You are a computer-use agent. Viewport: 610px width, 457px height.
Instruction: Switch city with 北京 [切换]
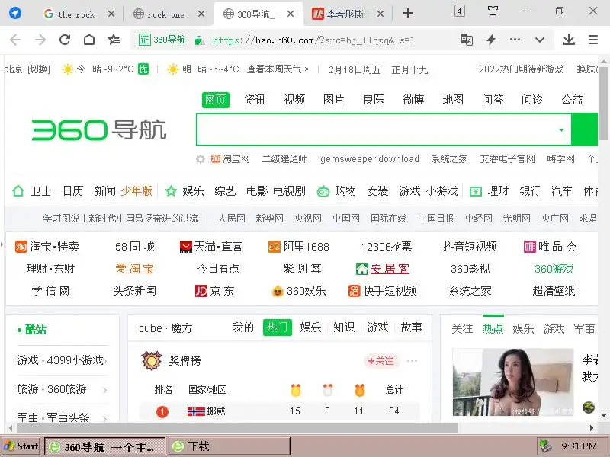pyautogui.click(x=27, y=69)
